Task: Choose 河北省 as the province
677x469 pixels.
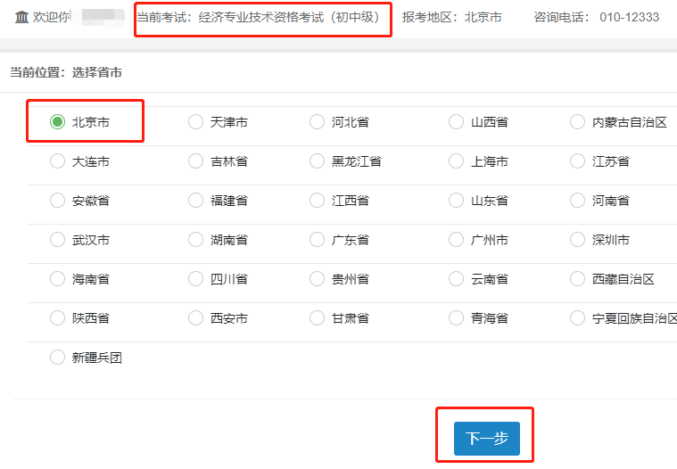Action: [x=317, y=122]
